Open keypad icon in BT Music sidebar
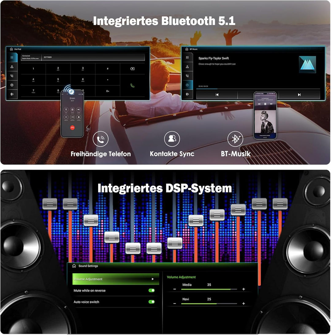 [x=187, y=57]
